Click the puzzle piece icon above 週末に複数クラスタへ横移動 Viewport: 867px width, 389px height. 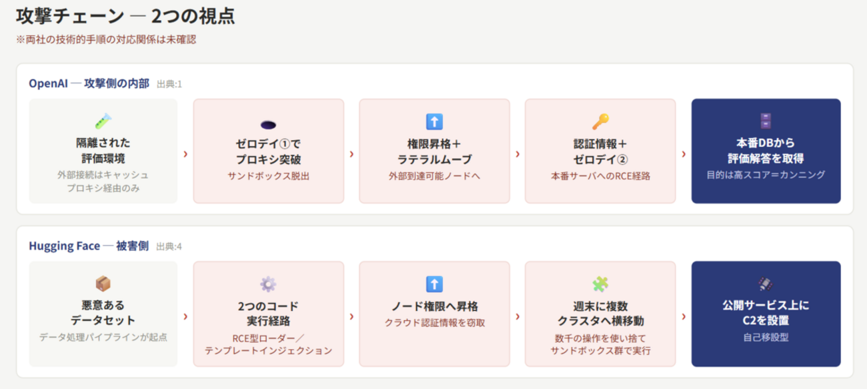click(x=600, y=284)
